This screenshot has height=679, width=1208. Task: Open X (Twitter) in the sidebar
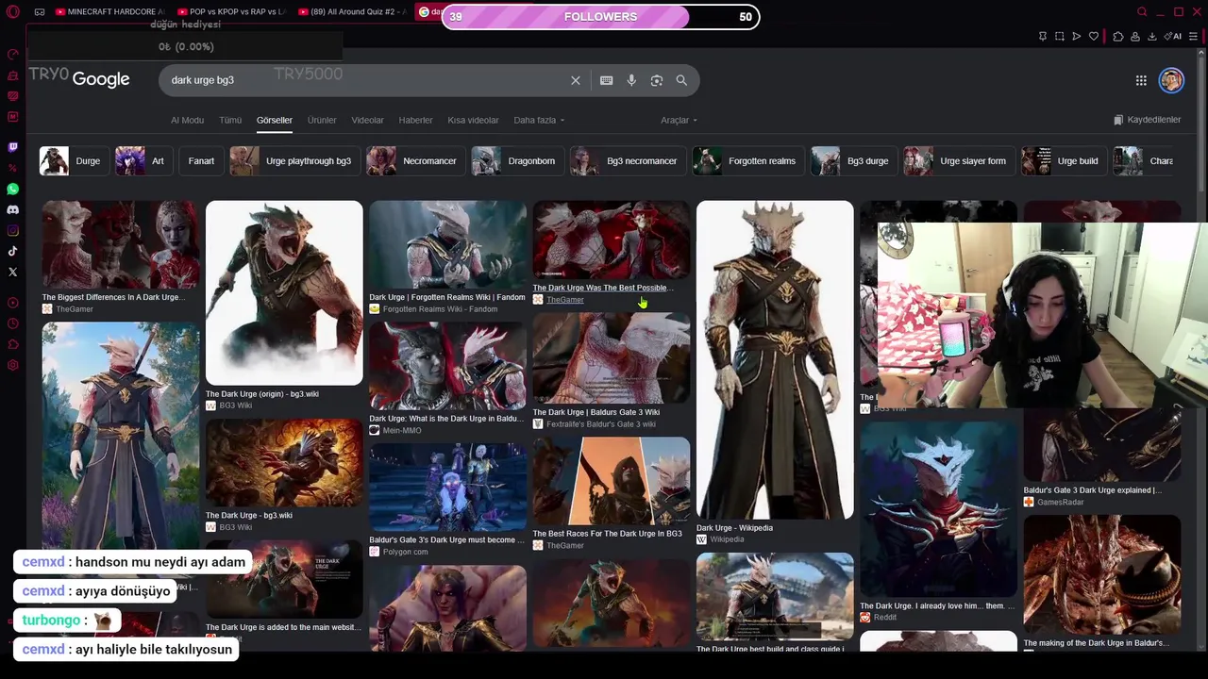[x=13, y=272]
